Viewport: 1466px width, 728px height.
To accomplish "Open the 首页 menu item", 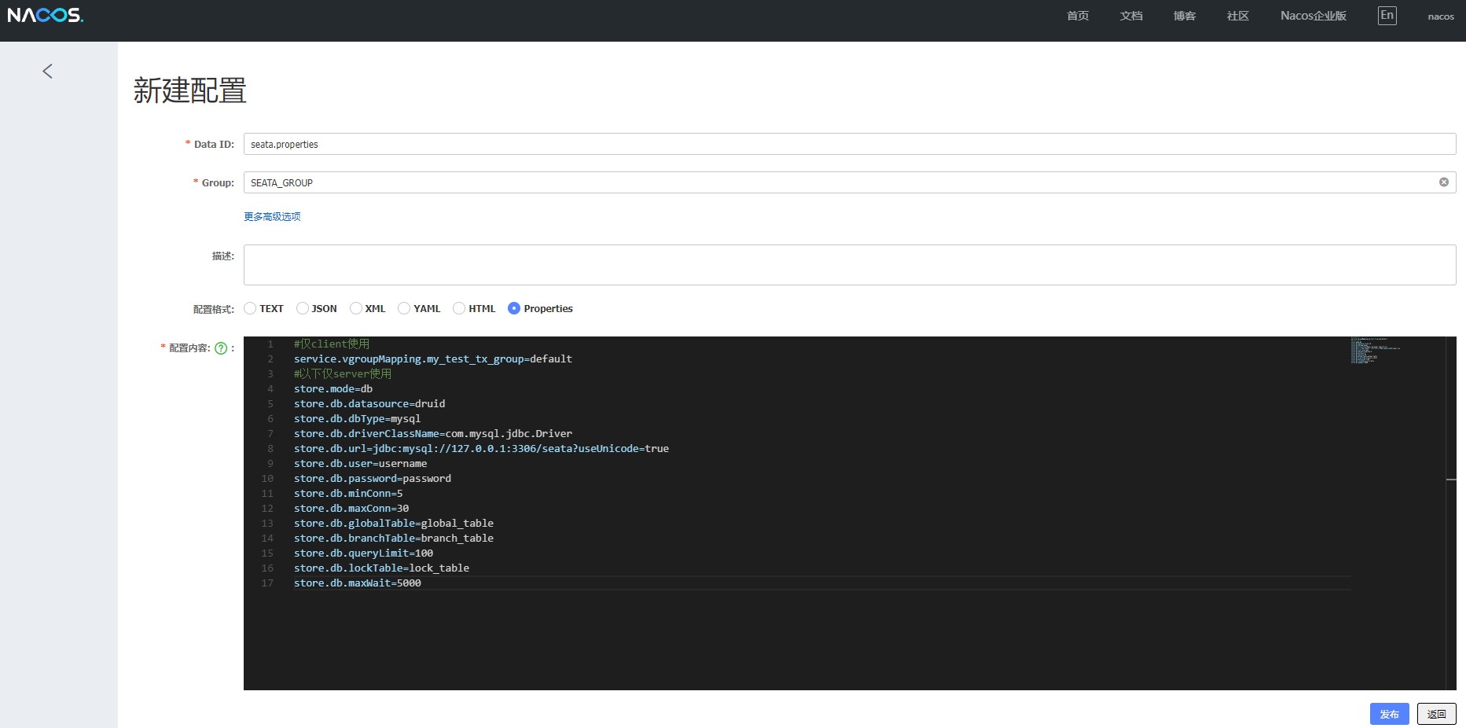I will (x=1077, y=16).
